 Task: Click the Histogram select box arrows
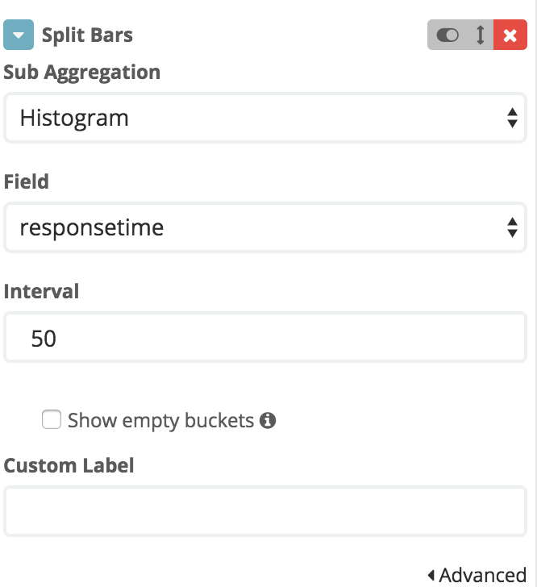[x=512, y=118]
